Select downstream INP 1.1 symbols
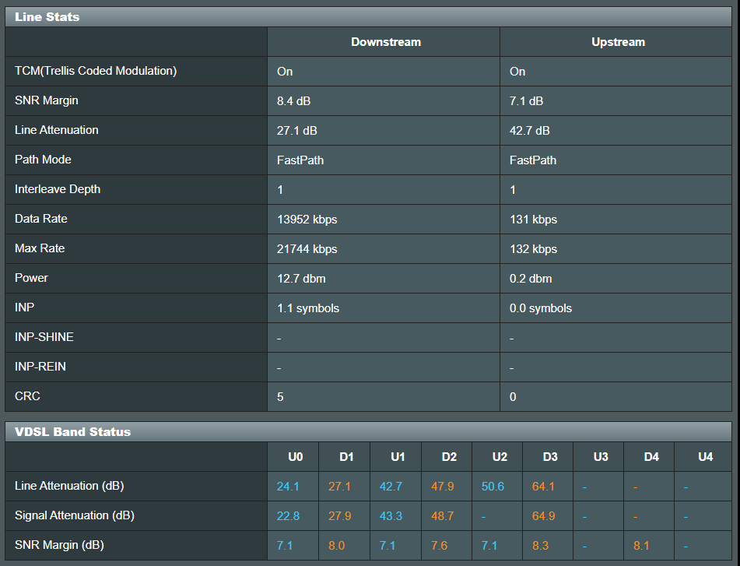 tap(307, 308)
